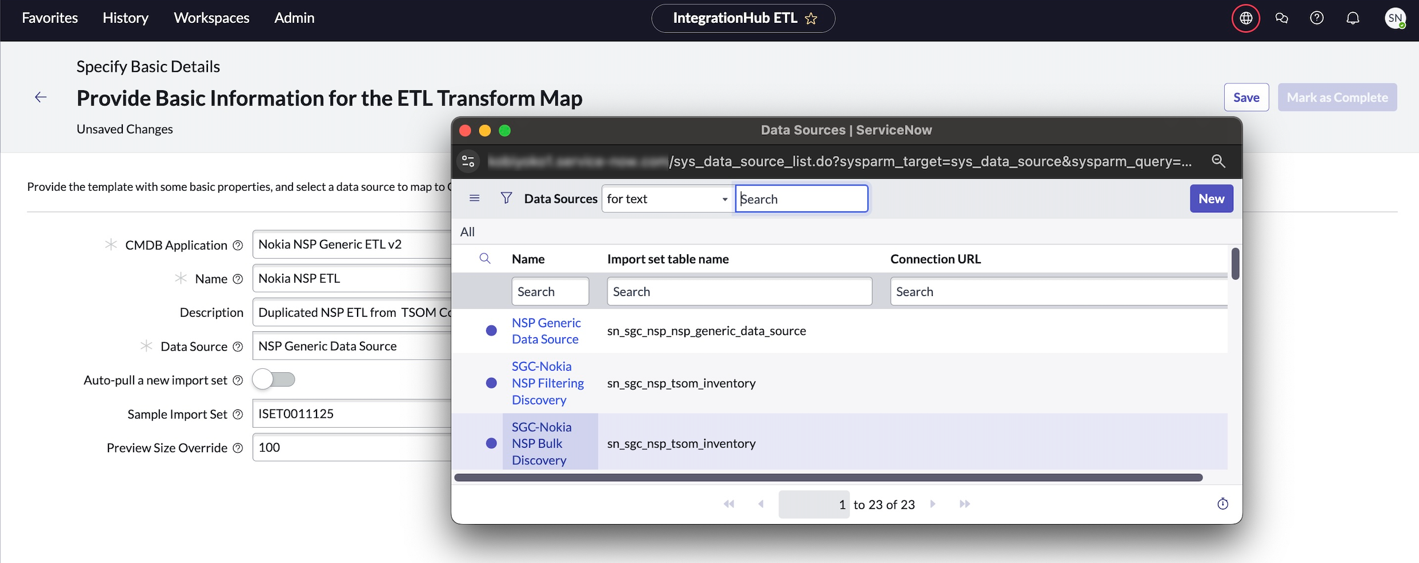Open the Admin menu
The width and height of the screenshot is (1419, 563).
tap(294, 18)
